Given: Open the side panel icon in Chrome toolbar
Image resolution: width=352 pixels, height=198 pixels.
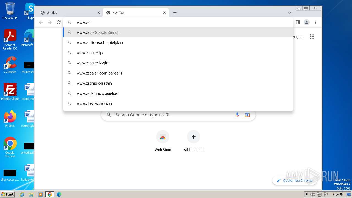Looking at the screenshot, I should point(298,22).
